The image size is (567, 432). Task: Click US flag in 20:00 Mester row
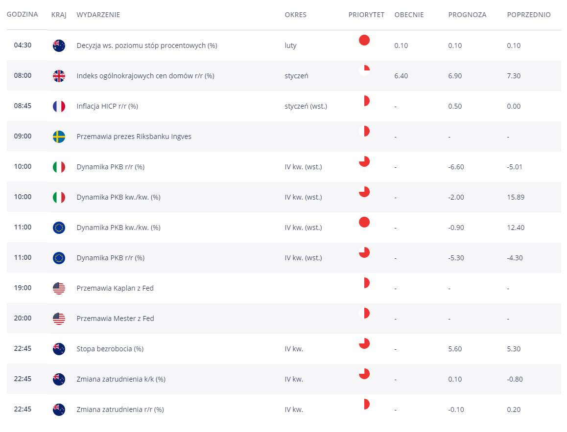pyautogui.click(x=59, y=318)
